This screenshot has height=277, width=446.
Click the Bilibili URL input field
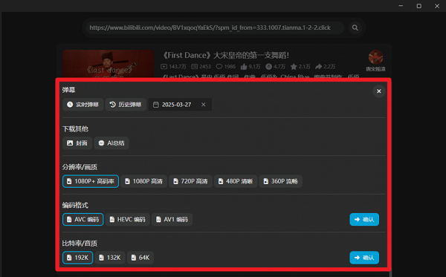(x=215, y=27)
